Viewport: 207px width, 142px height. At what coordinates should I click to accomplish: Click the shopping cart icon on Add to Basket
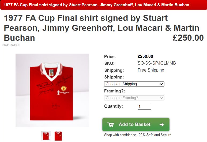[111, 125]
